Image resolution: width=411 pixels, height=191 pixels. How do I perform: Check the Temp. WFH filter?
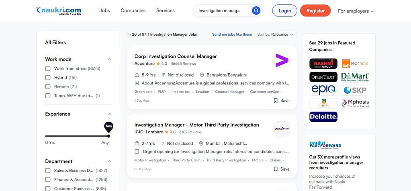click(x=48, y=96)
